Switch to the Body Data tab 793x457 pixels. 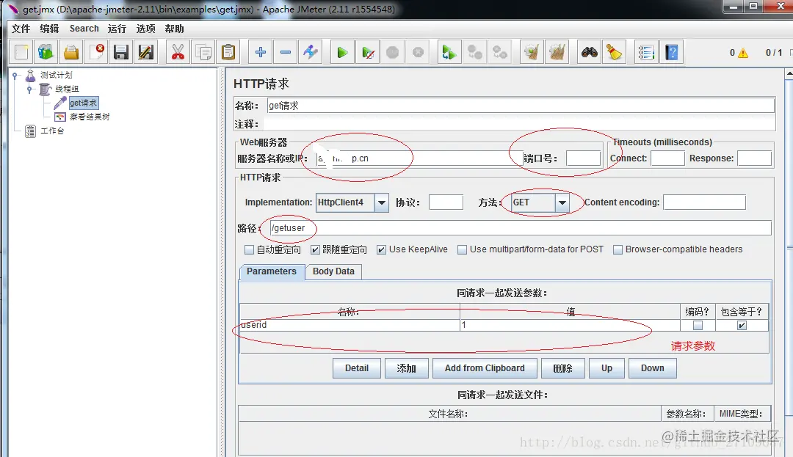333,271
